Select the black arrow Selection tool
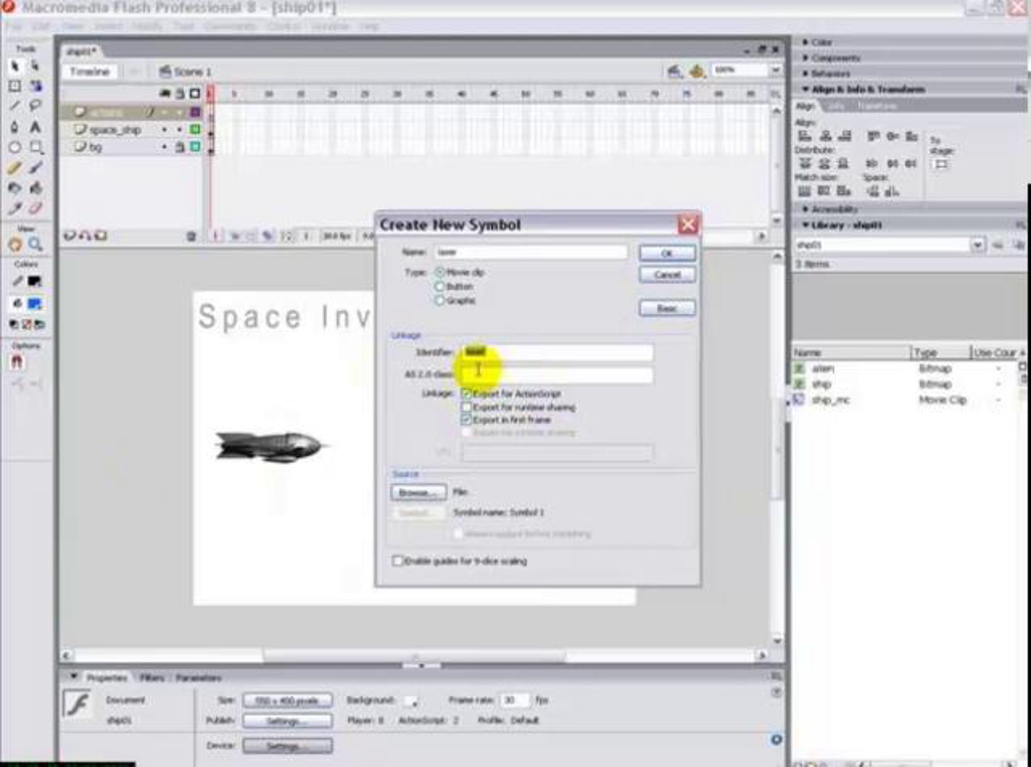 15,67
